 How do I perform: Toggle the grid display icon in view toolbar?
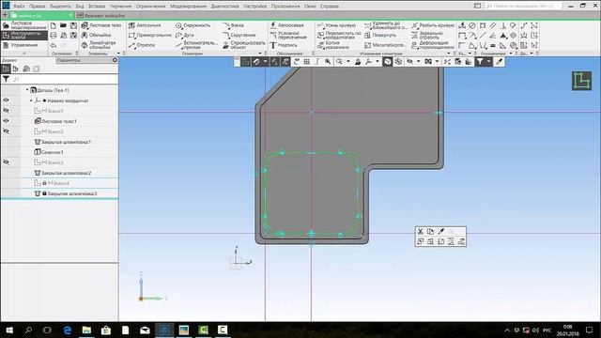click(307, 62)
